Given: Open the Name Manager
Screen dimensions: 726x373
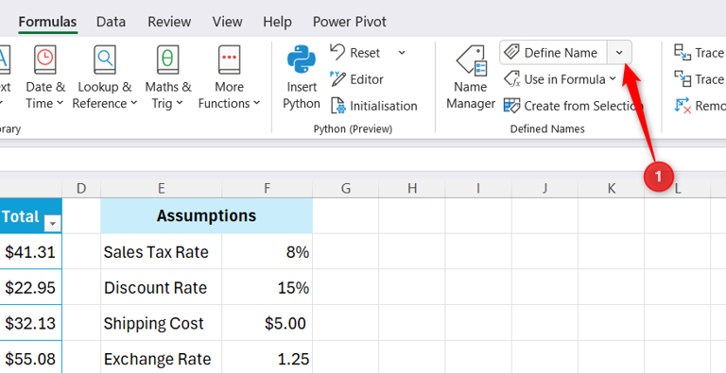Looking at the screenshot, I should click(x=471, y=77).
